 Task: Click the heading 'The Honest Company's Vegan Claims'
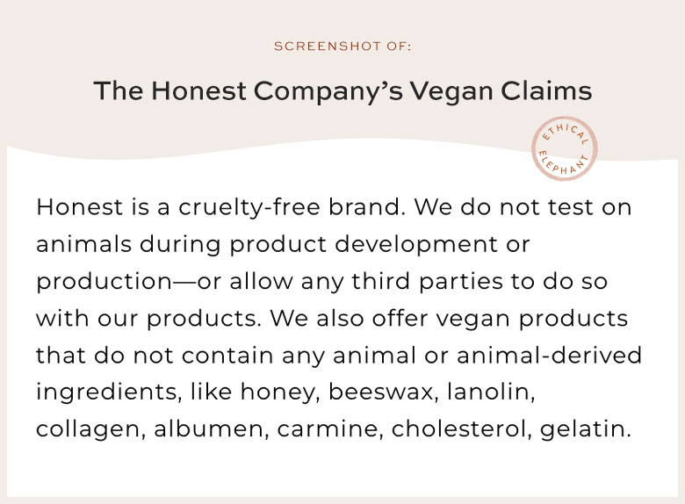[342, 92]
